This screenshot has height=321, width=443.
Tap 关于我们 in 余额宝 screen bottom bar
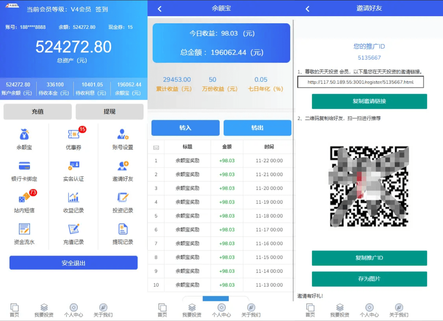251,310
